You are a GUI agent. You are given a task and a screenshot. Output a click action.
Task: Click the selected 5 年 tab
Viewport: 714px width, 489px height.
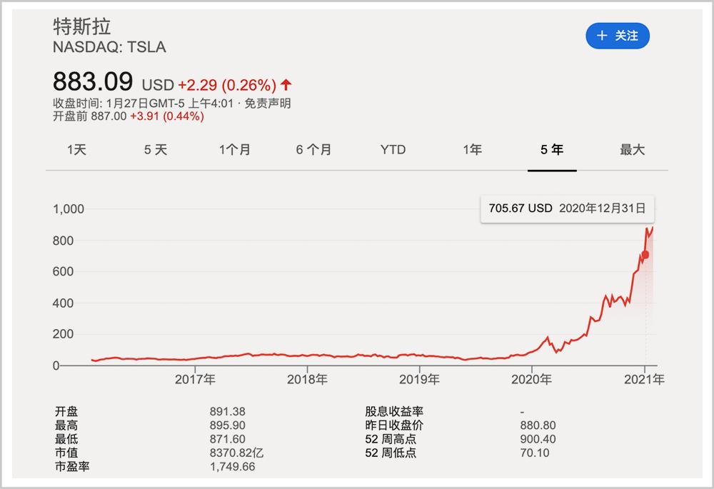click(x=552, y=150)
